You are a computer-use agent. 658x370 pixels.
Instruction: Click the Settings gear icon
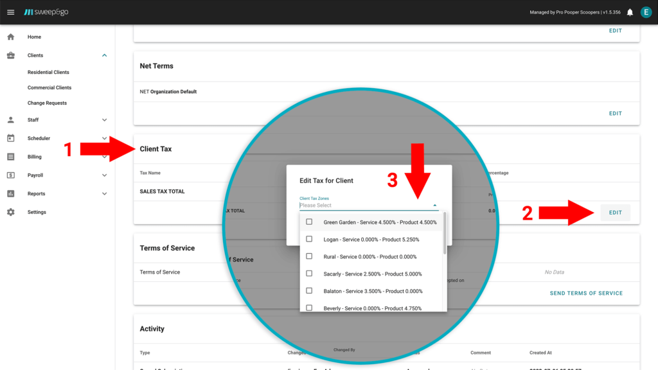[x=11, y=212]
